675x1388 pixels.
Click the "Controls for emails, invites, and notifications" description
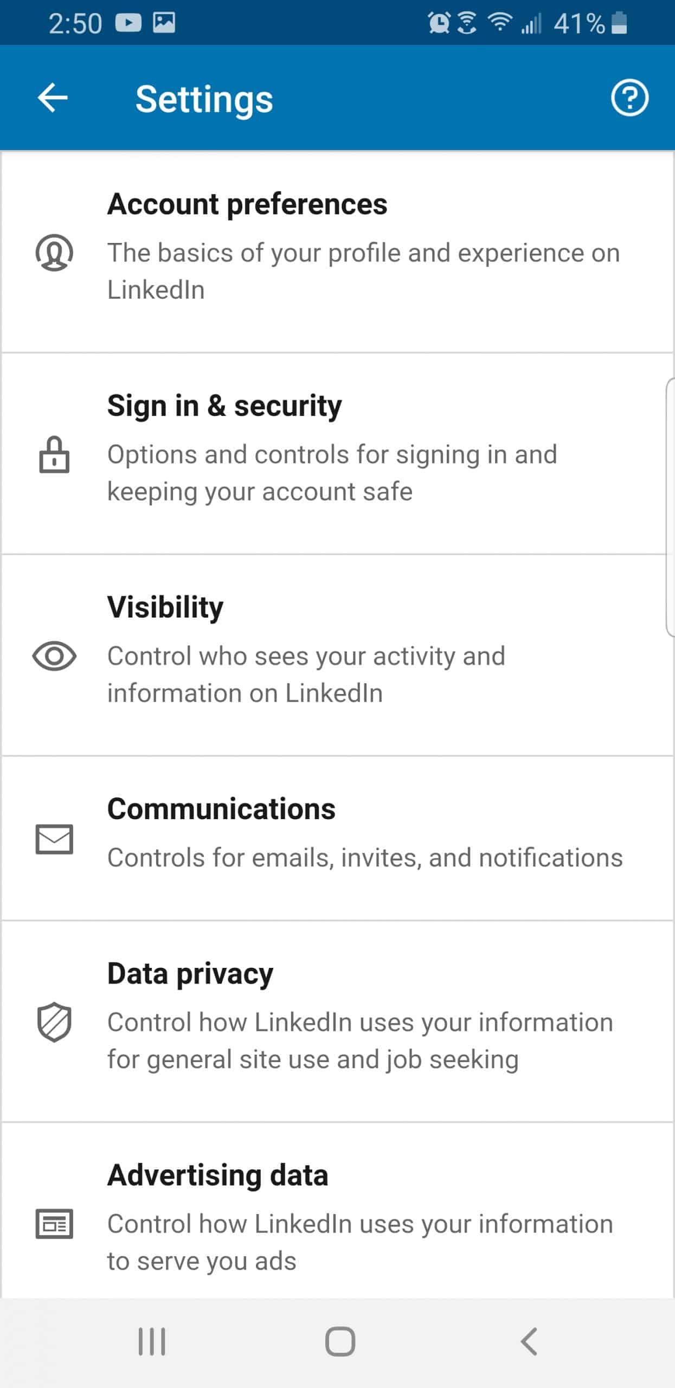(x=365, y=858)
